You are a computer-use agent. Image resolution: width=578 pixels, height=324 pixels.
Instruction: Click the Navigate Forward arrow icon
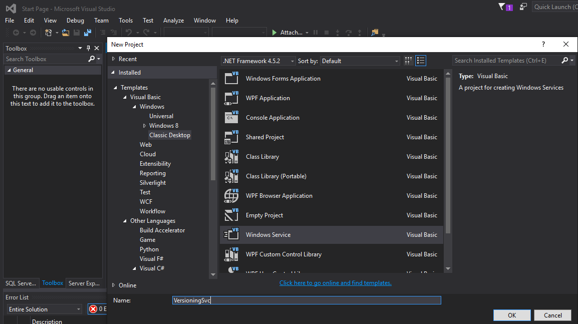33,33
